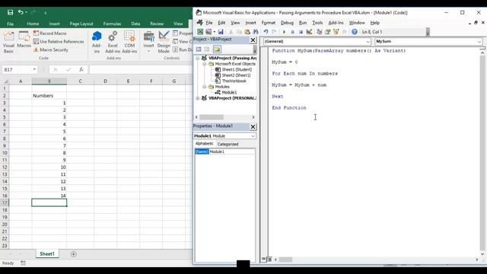Activate the Sheet1 worksheet tab
487x274 pixels.
tap(47, 253)
